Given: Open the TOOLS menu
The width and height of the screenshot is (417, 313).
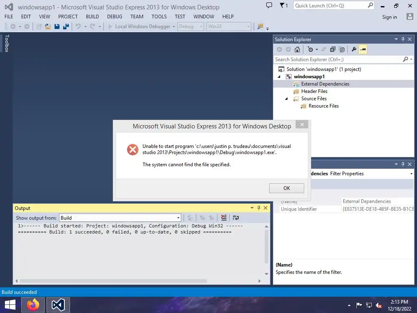Looking at the screenshot, I should 159,16.
